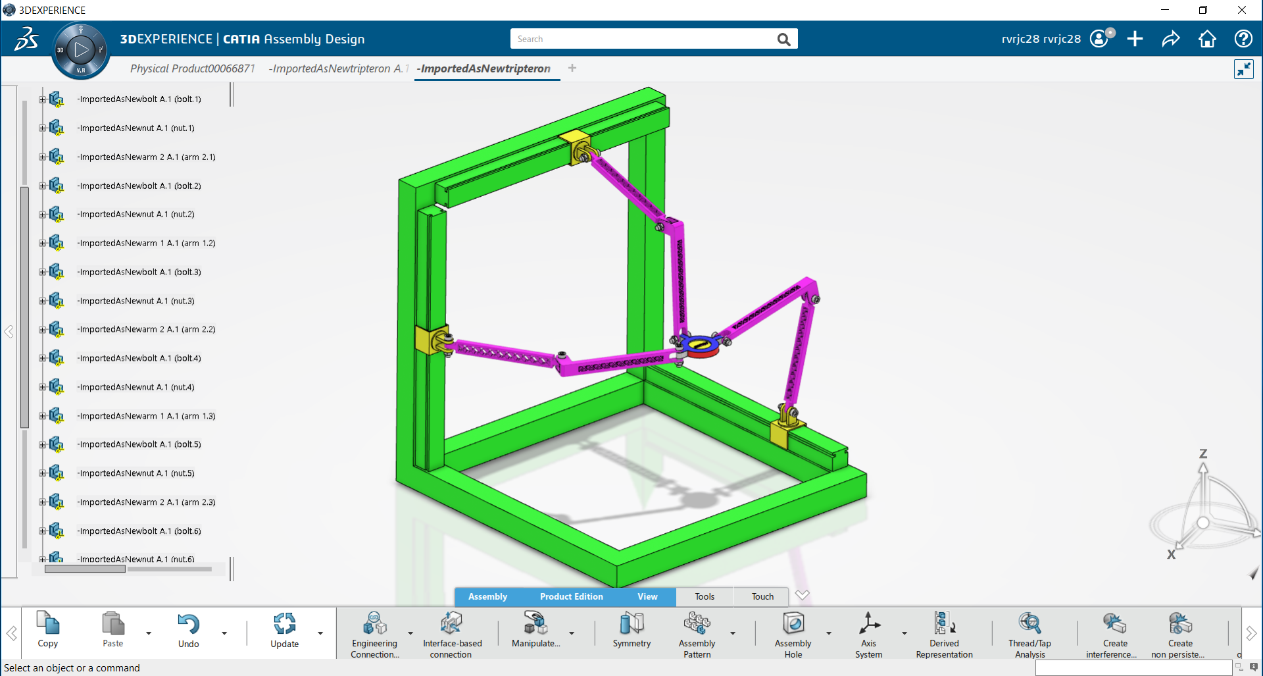The height and width of the screenshot is (676, 1263).
Task: Click the Undo icon
Action: pyautogui.click(x=188, y=623)
